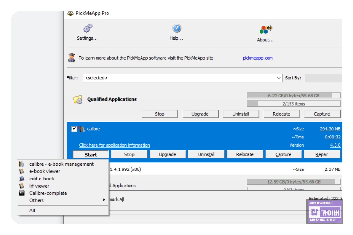Image resolution: width=353 pixels, height=235 pixels.
Task: Click the 12.59 GB disk usage progress bar
Action: [294, 182]
